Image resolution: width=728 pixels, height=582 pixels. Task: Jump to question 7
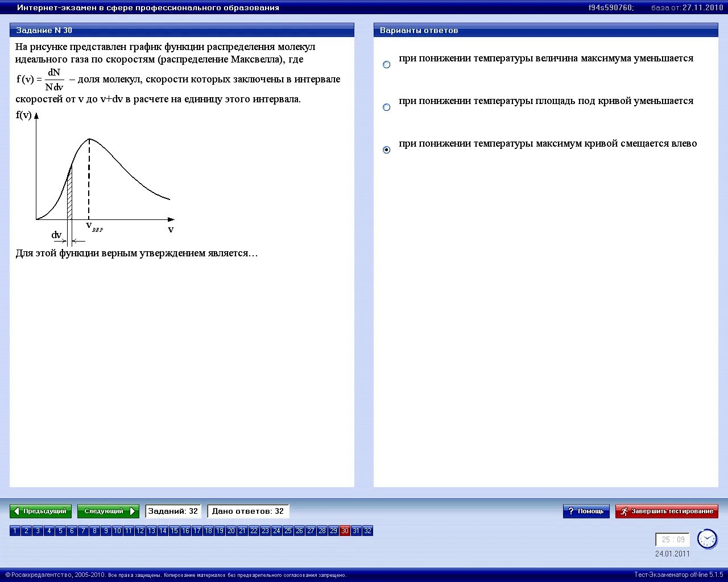click(x=83, y=531)
